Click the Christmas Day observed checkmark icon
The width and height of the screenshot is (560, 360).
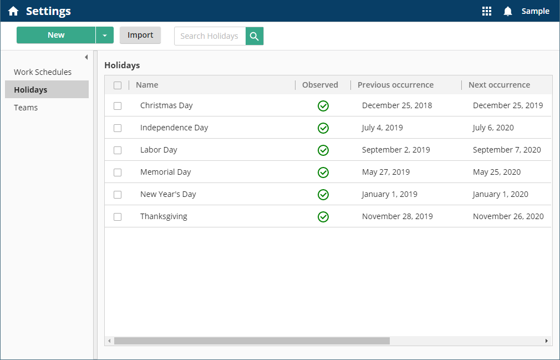tap(323, 106)
